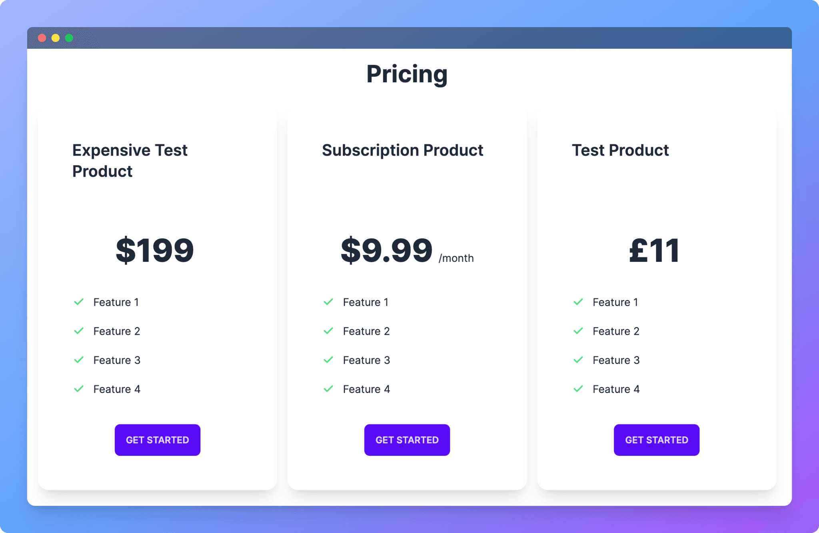Click the /month label beside $9.99
This screenshot has height=533, width=819.
(456, 258)
